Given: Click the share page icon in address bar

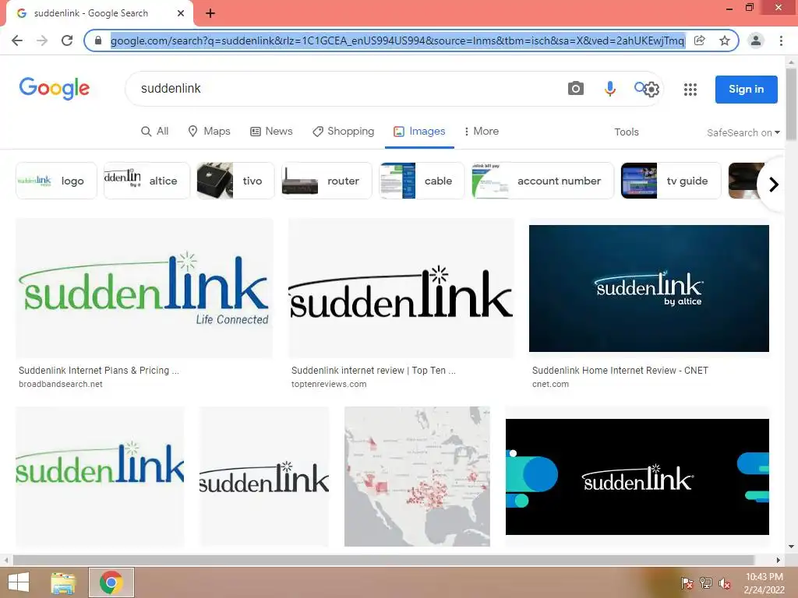Looking at the screenshot, I should (700, 40).
